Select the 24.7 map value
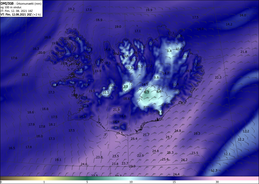The width and height of the screenshot is (259, 184). point(169,137)
